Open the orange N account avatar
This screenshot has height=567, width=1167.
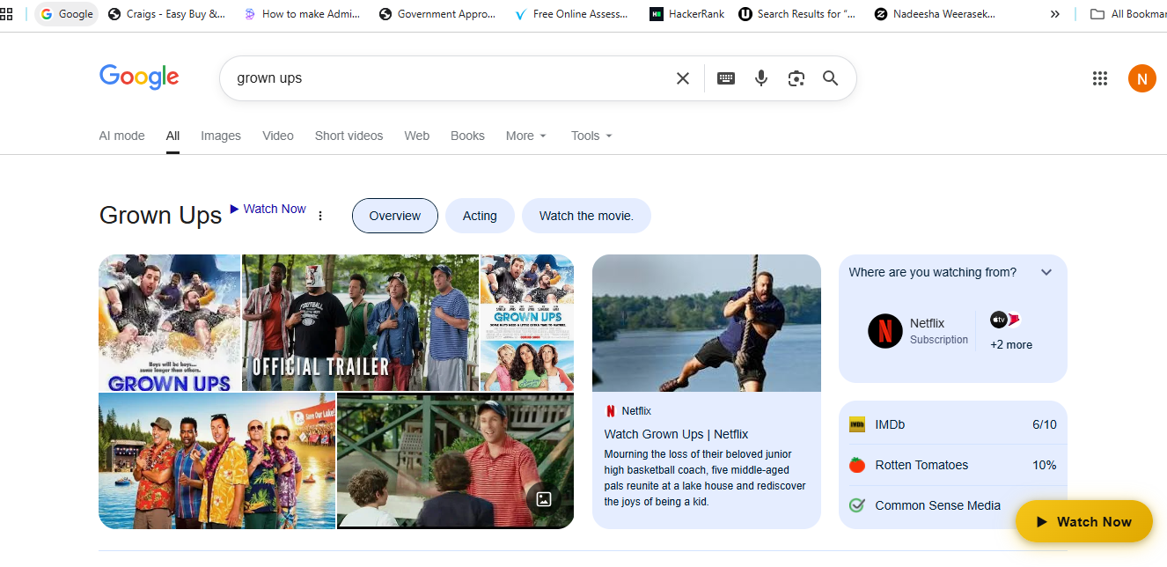pos(1142,78)
